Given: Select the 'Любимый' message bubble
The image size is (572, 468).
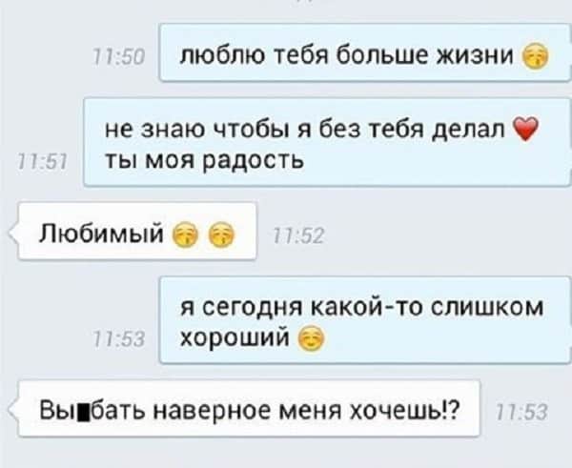Looking at the screenshot, I should [x=136, y=232].
